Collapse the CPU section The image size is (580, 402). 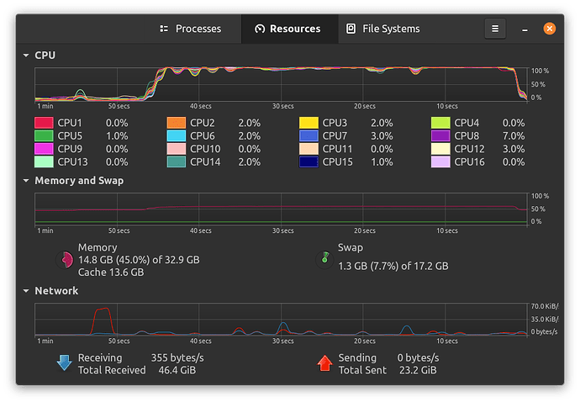(24, 55)
